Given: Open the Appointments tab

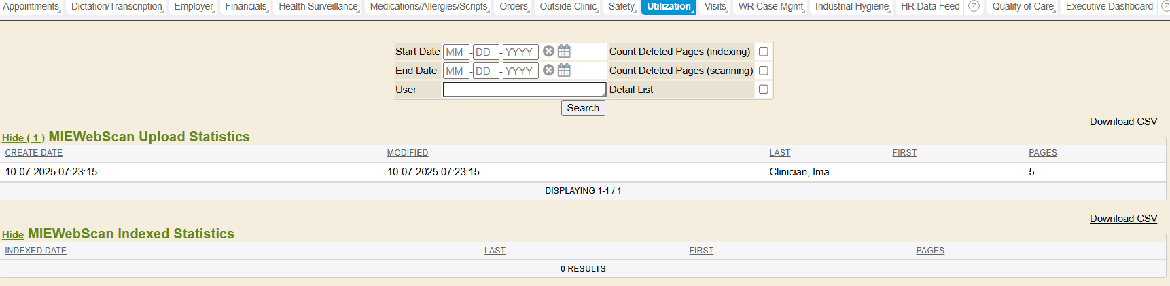Looking at the screenshot, I should tap(31, 7).
